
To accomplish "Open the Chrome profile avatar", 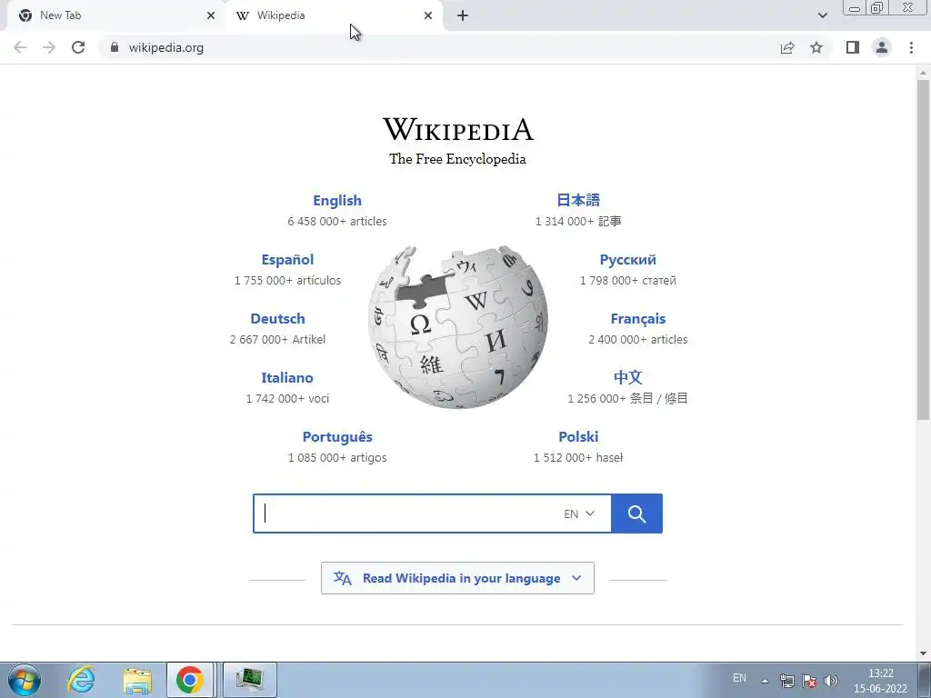I will (x=882, y=47).
